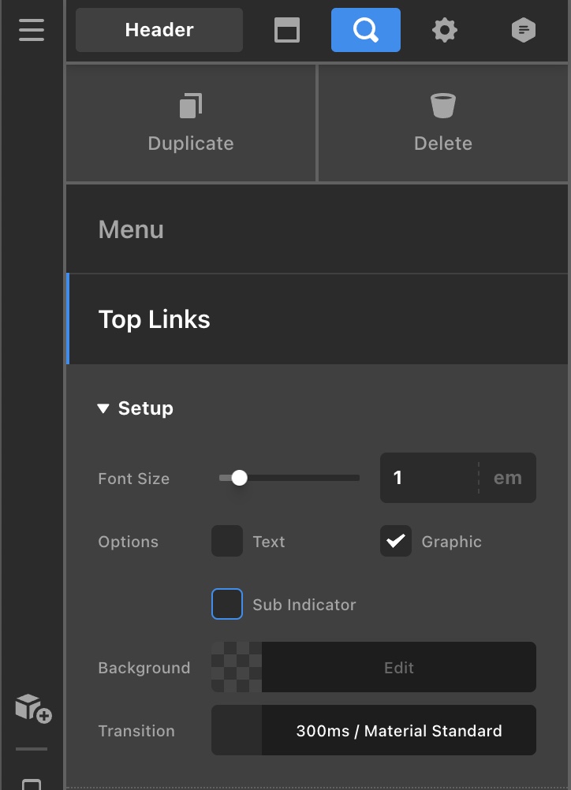Open the add element cube icon
Screen dimensions: 571x790
(33, 707)
